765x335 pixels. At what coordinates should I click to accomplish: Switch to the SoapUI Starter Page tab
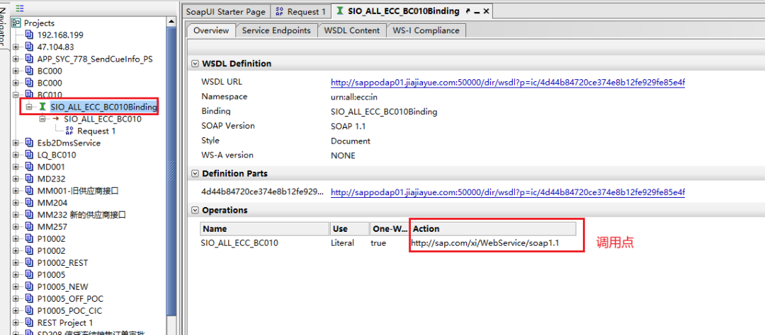point(225,12)
